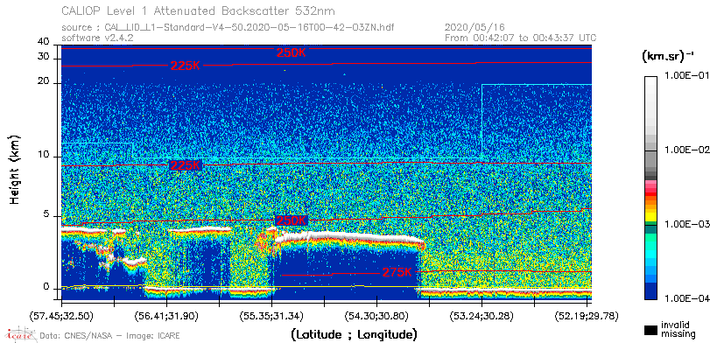Click the '250K' label near 5 km height
This screenshot has height=343, width=710.
click(x=292, y=220)
